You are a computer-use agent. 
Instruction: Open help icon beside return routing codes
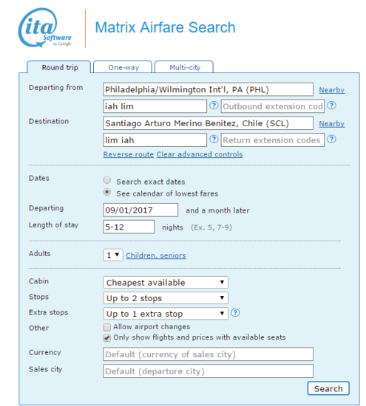[x=214, y=140]
